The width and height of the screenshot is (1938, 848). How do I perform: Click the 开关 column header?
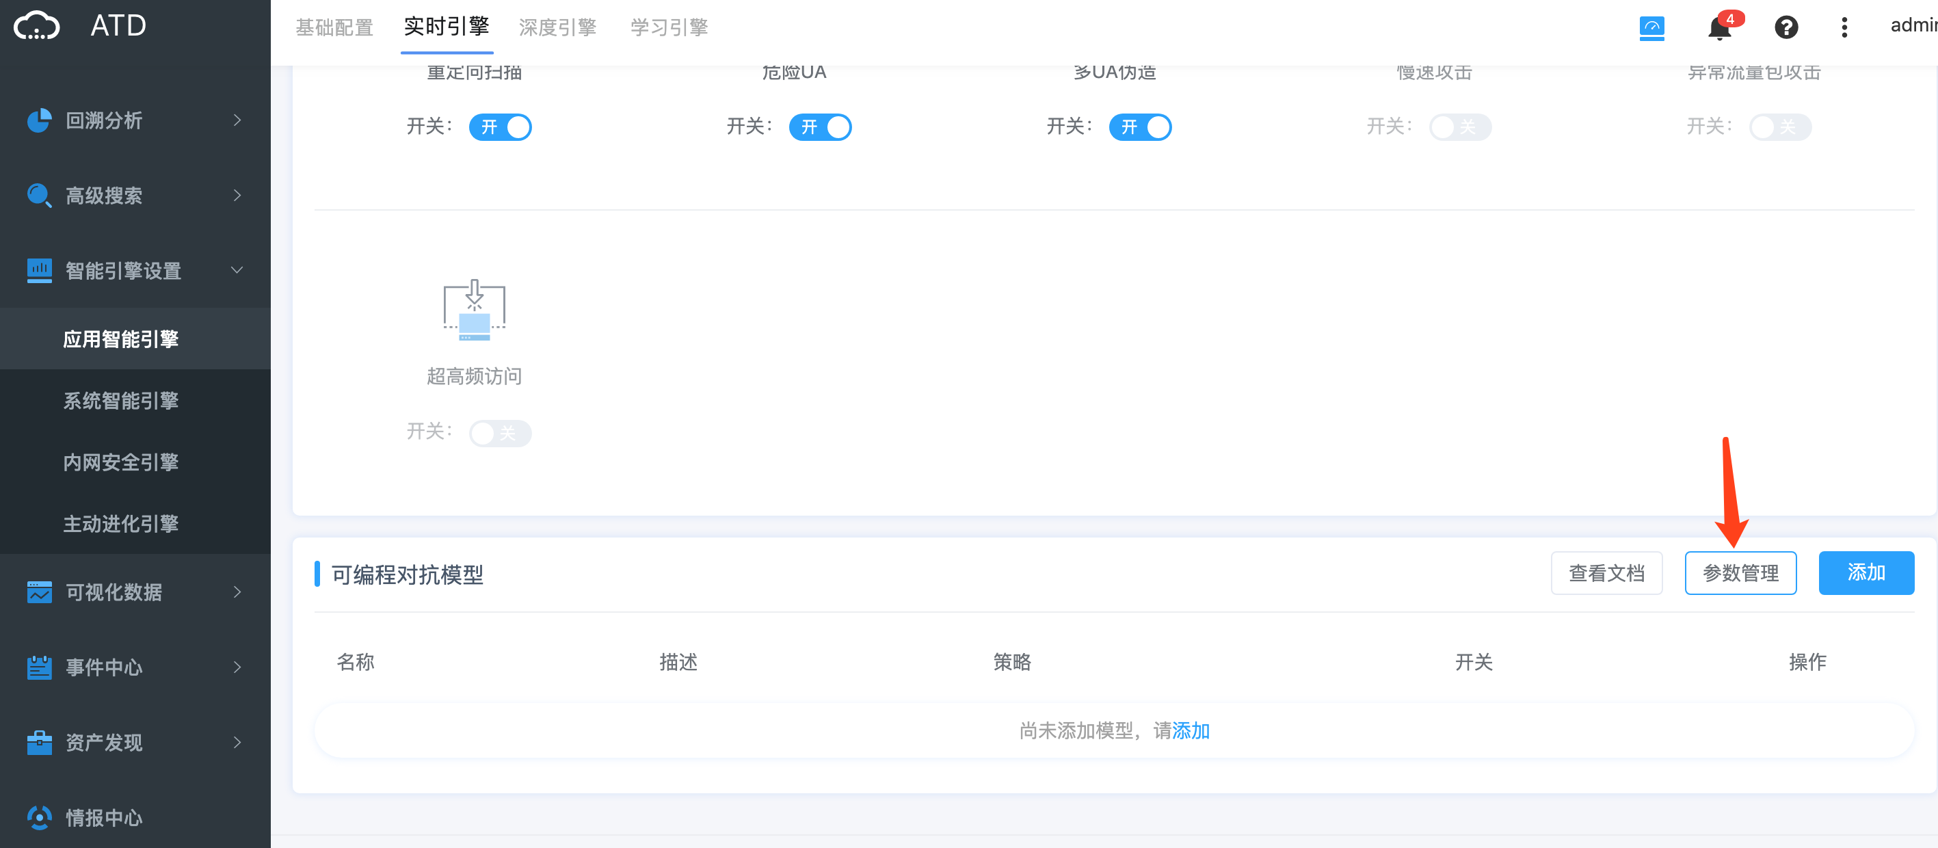[x=1473, y=662]
